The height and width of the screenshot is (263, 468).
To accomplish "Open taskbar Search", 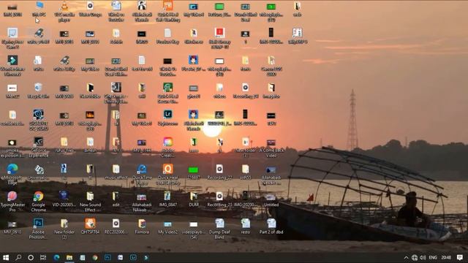I will coord(18,258).
